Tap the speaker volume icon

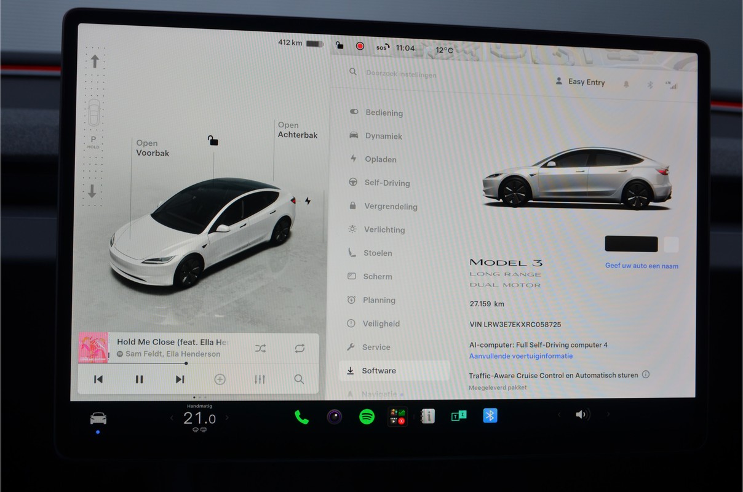[581, 415]
